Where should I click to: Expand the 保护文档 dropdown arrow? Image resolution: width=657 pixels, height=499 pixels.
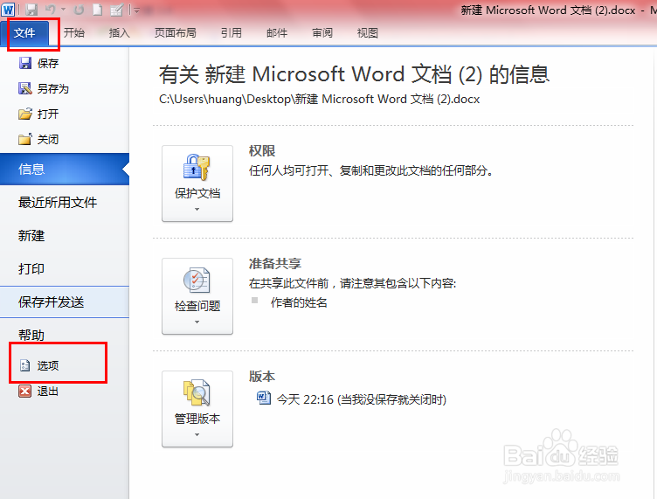point(197,209)
